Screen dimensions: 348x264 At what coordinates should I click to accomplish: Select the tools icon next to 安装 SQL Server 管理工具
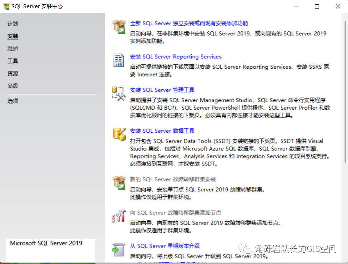tap(118, 93)
